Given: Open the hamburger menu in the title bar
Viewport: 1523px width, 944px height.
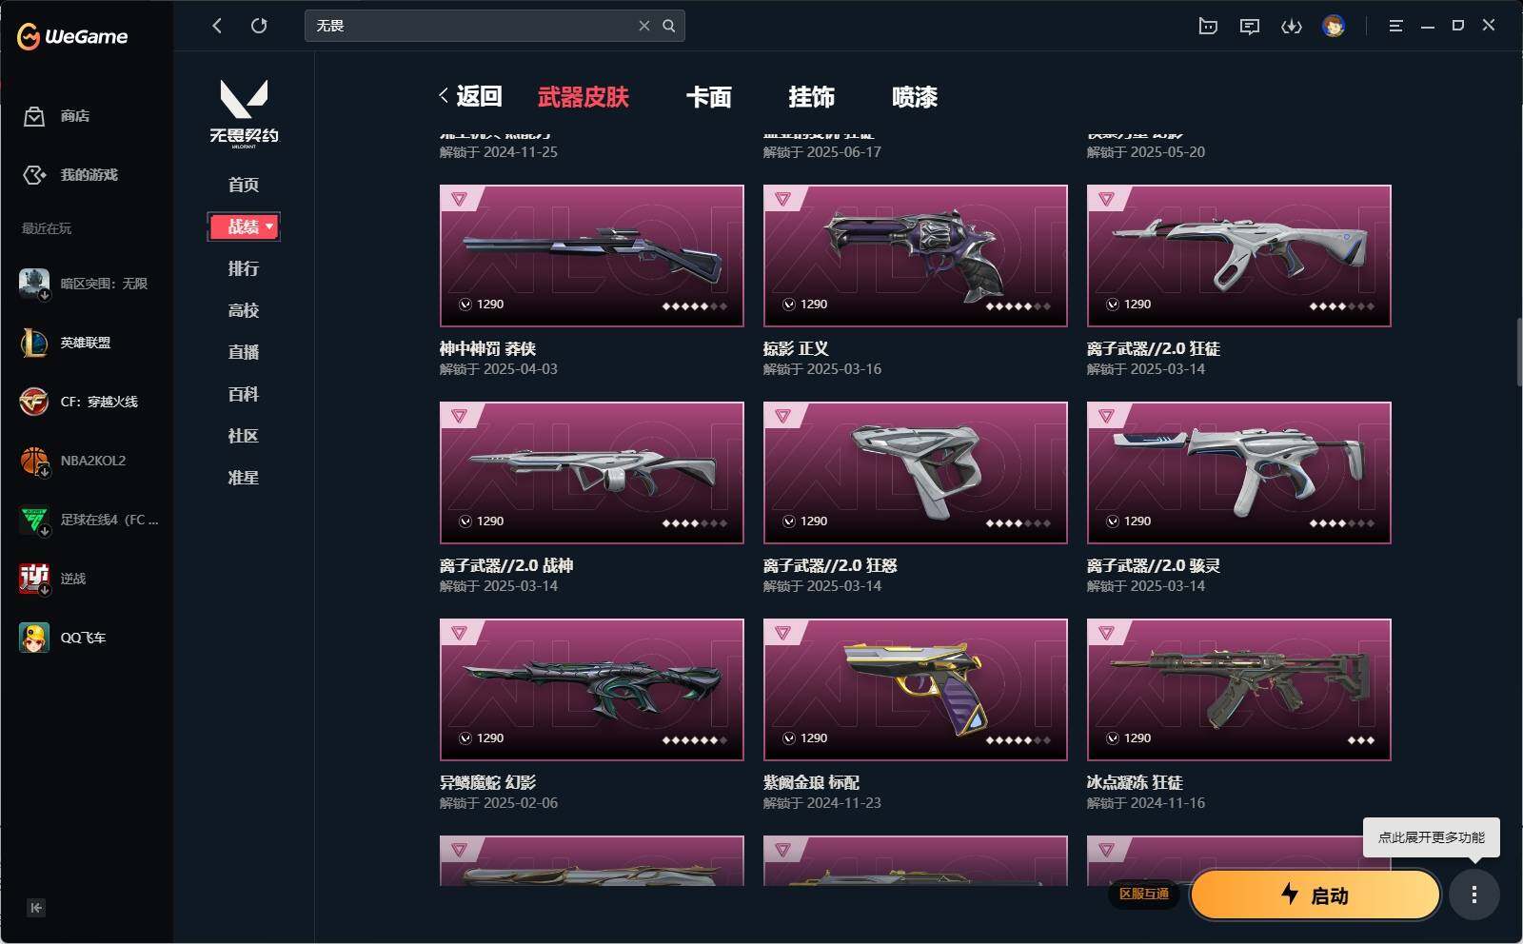Looking at the screenshot, I should (x=1395, y=26).
